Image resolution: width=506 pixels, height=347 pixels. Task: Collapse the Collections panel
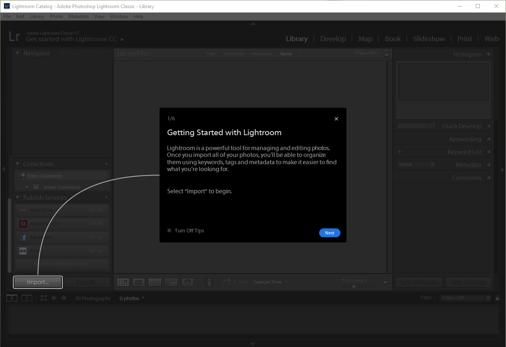tap(17, 164)
